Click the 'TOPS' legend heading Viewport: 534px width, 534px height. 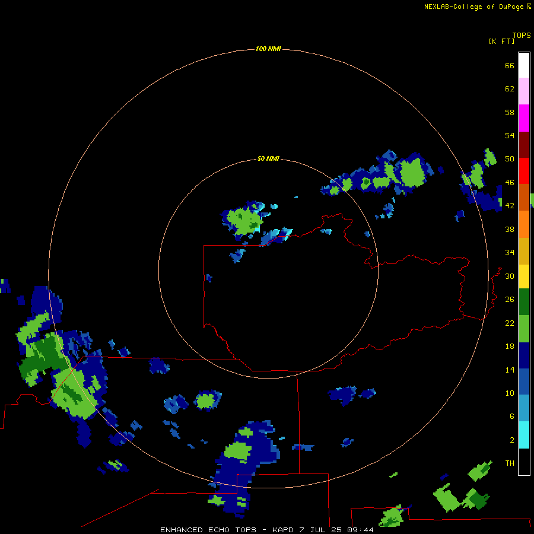522,36
